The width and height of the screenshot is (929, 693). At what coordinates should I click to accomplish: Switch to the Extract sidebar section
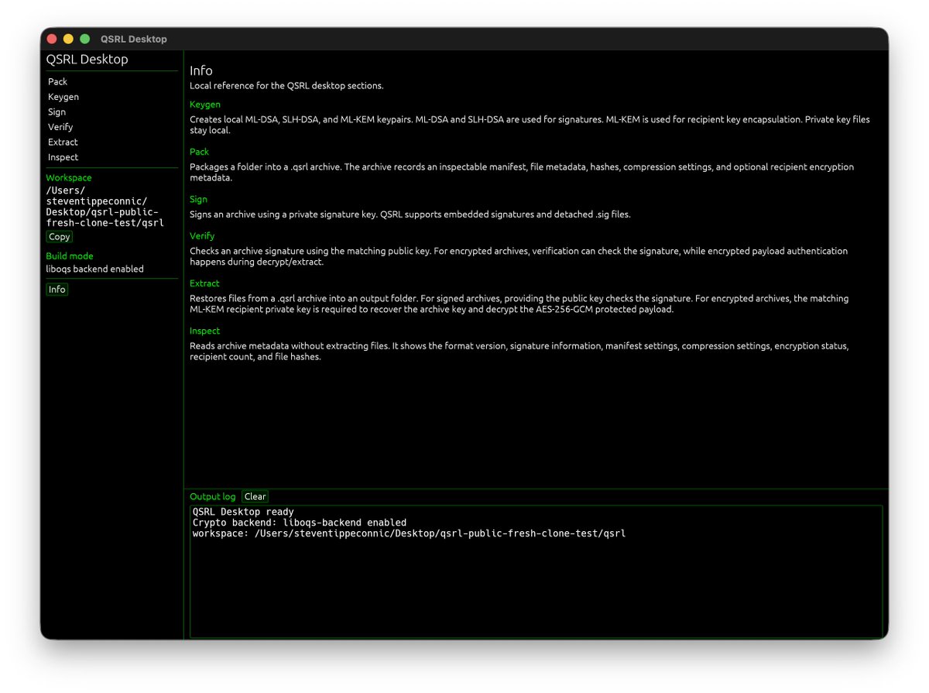pyautogui.click(x=63, y=142)
